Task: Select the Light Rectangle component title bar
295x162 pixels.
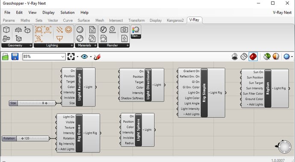Action: click(79, 87)
